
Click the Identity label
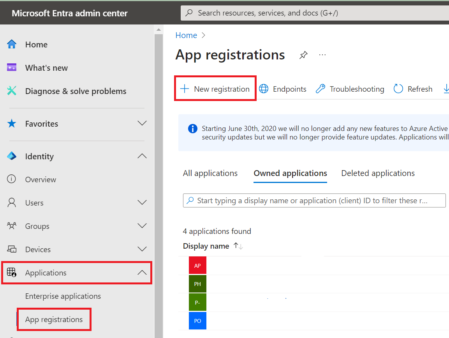tap(39, 156)
